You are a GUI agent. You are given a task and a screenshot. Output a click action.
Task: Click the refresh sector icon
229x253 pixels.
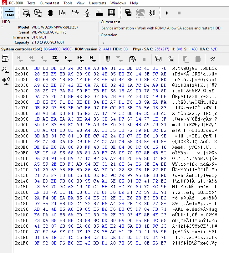pyautogui.click(x=132, y=59)
